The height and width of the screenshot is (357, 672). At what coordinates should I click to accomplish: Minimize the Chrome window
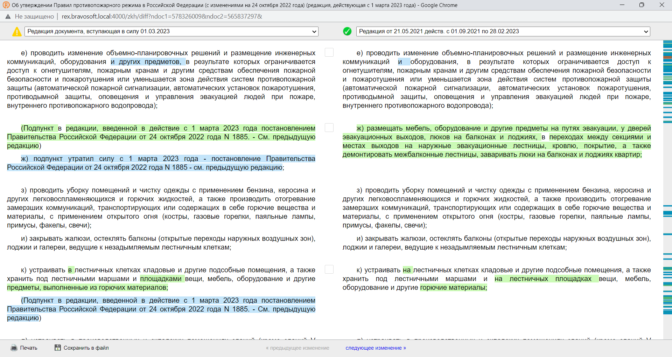coord(622,5)
